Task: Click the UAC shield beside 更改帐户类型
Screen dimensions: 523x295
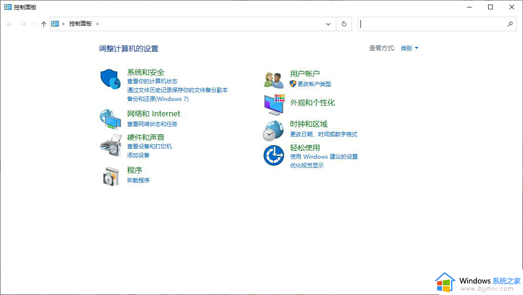Action: tap(293, 84)
